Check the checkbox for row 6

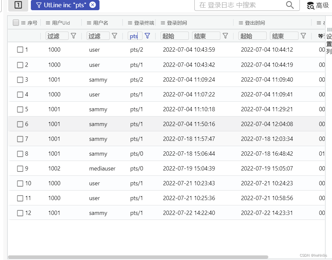[20, 124]
